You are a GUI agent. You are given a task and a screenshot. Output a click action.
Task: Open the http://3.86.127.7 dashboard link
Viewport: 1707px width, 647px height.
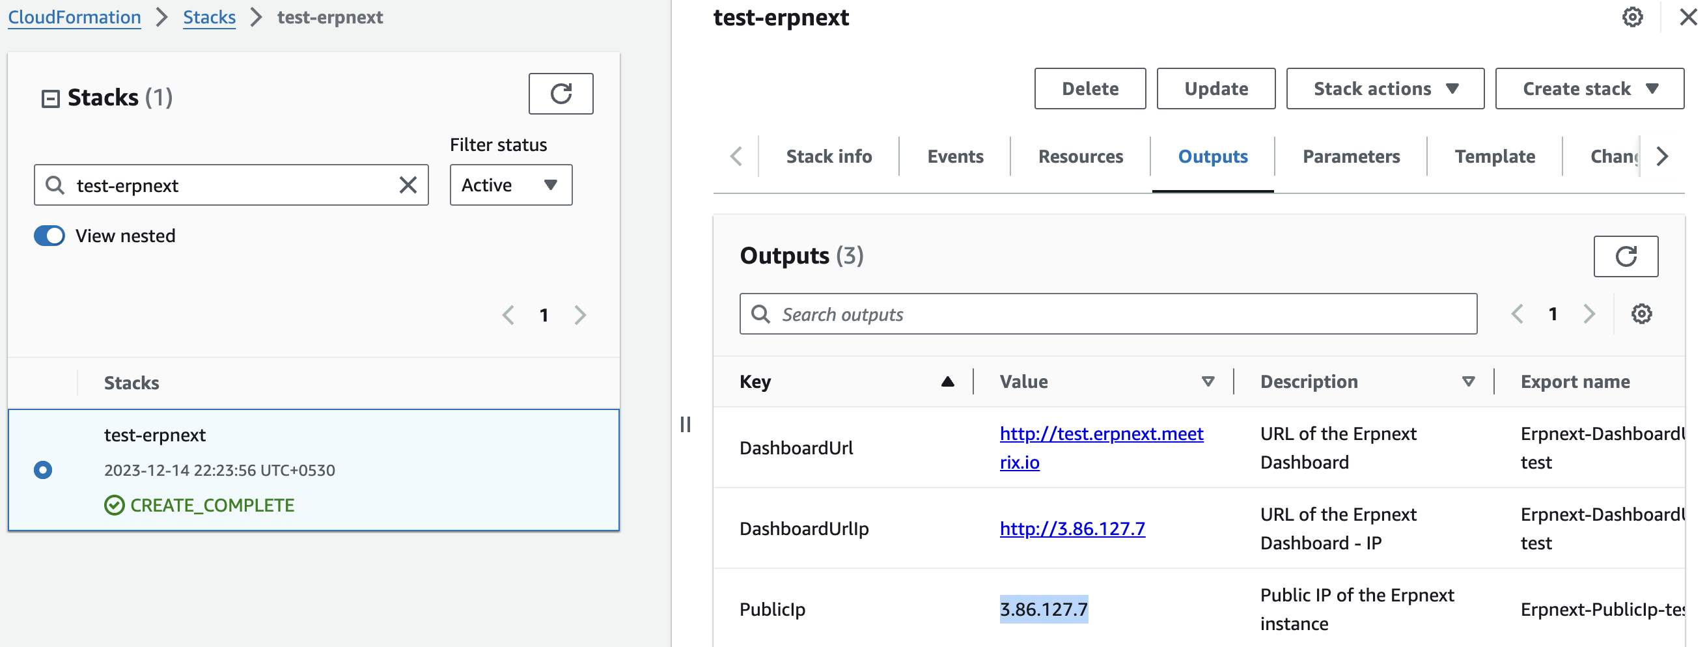(x=1072, y=529)
